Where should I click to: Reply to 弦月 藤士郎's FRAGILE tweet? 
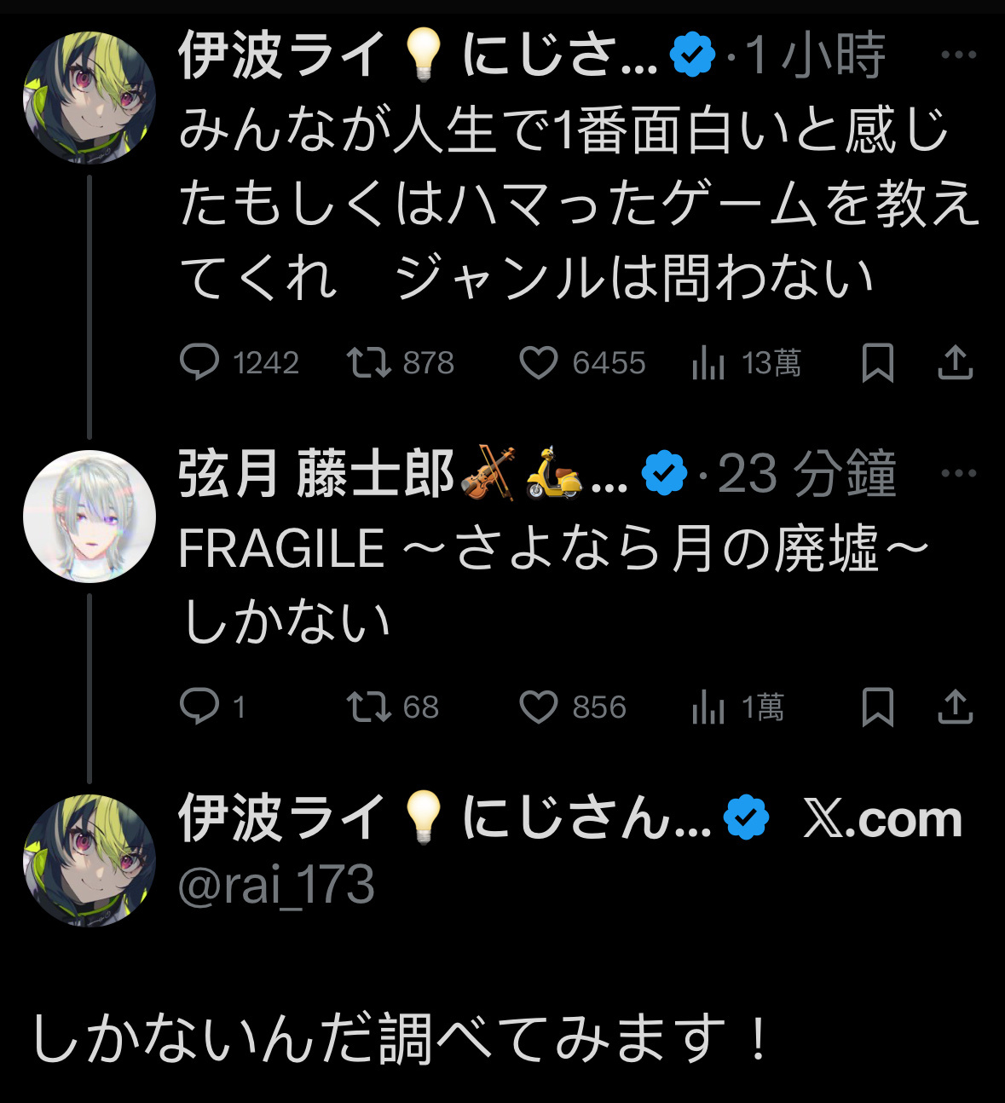[x=199, y=707]
